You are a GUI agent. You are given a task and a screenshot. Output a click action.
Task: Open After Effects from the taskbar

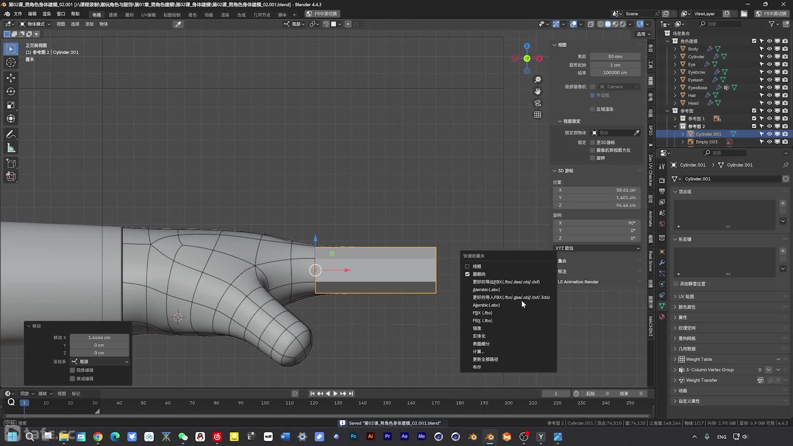point(404,437)
